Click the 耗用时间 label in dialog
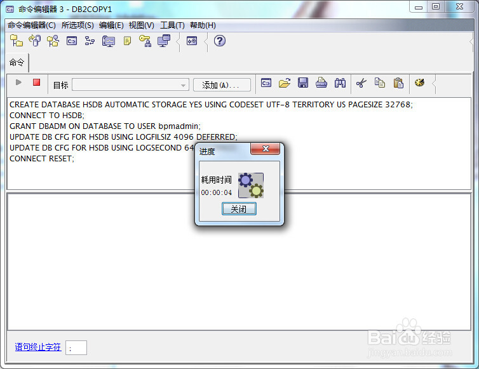Image resolution: width=479 pixels, height=369 pixels. (216, 180)
